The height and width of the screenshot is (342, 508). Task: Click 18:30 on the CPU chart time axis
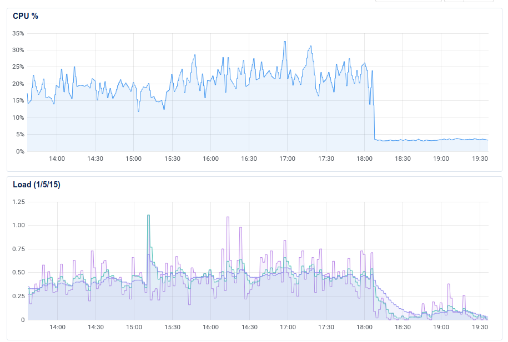[x=403, y=159]
